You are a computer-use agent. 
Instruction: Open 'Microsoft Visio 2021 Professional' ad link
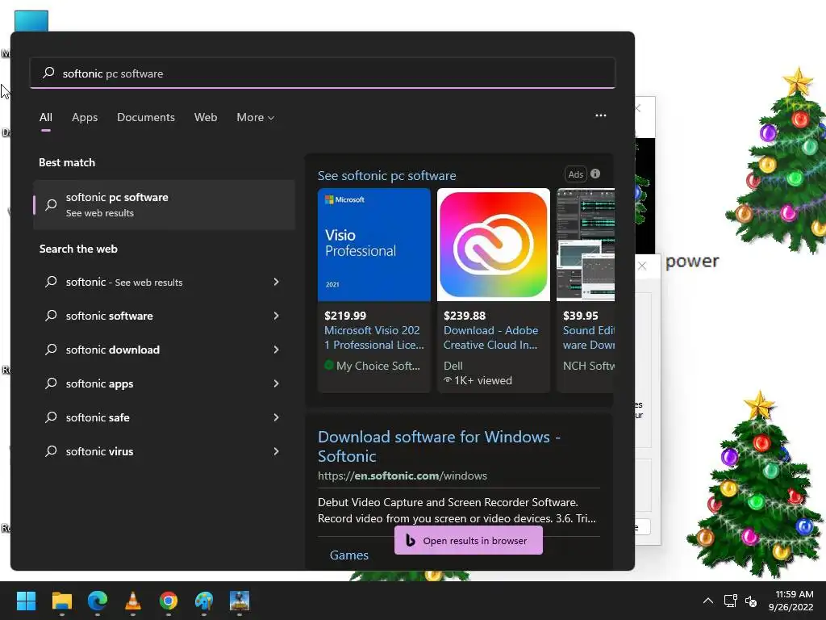[374, 337]
